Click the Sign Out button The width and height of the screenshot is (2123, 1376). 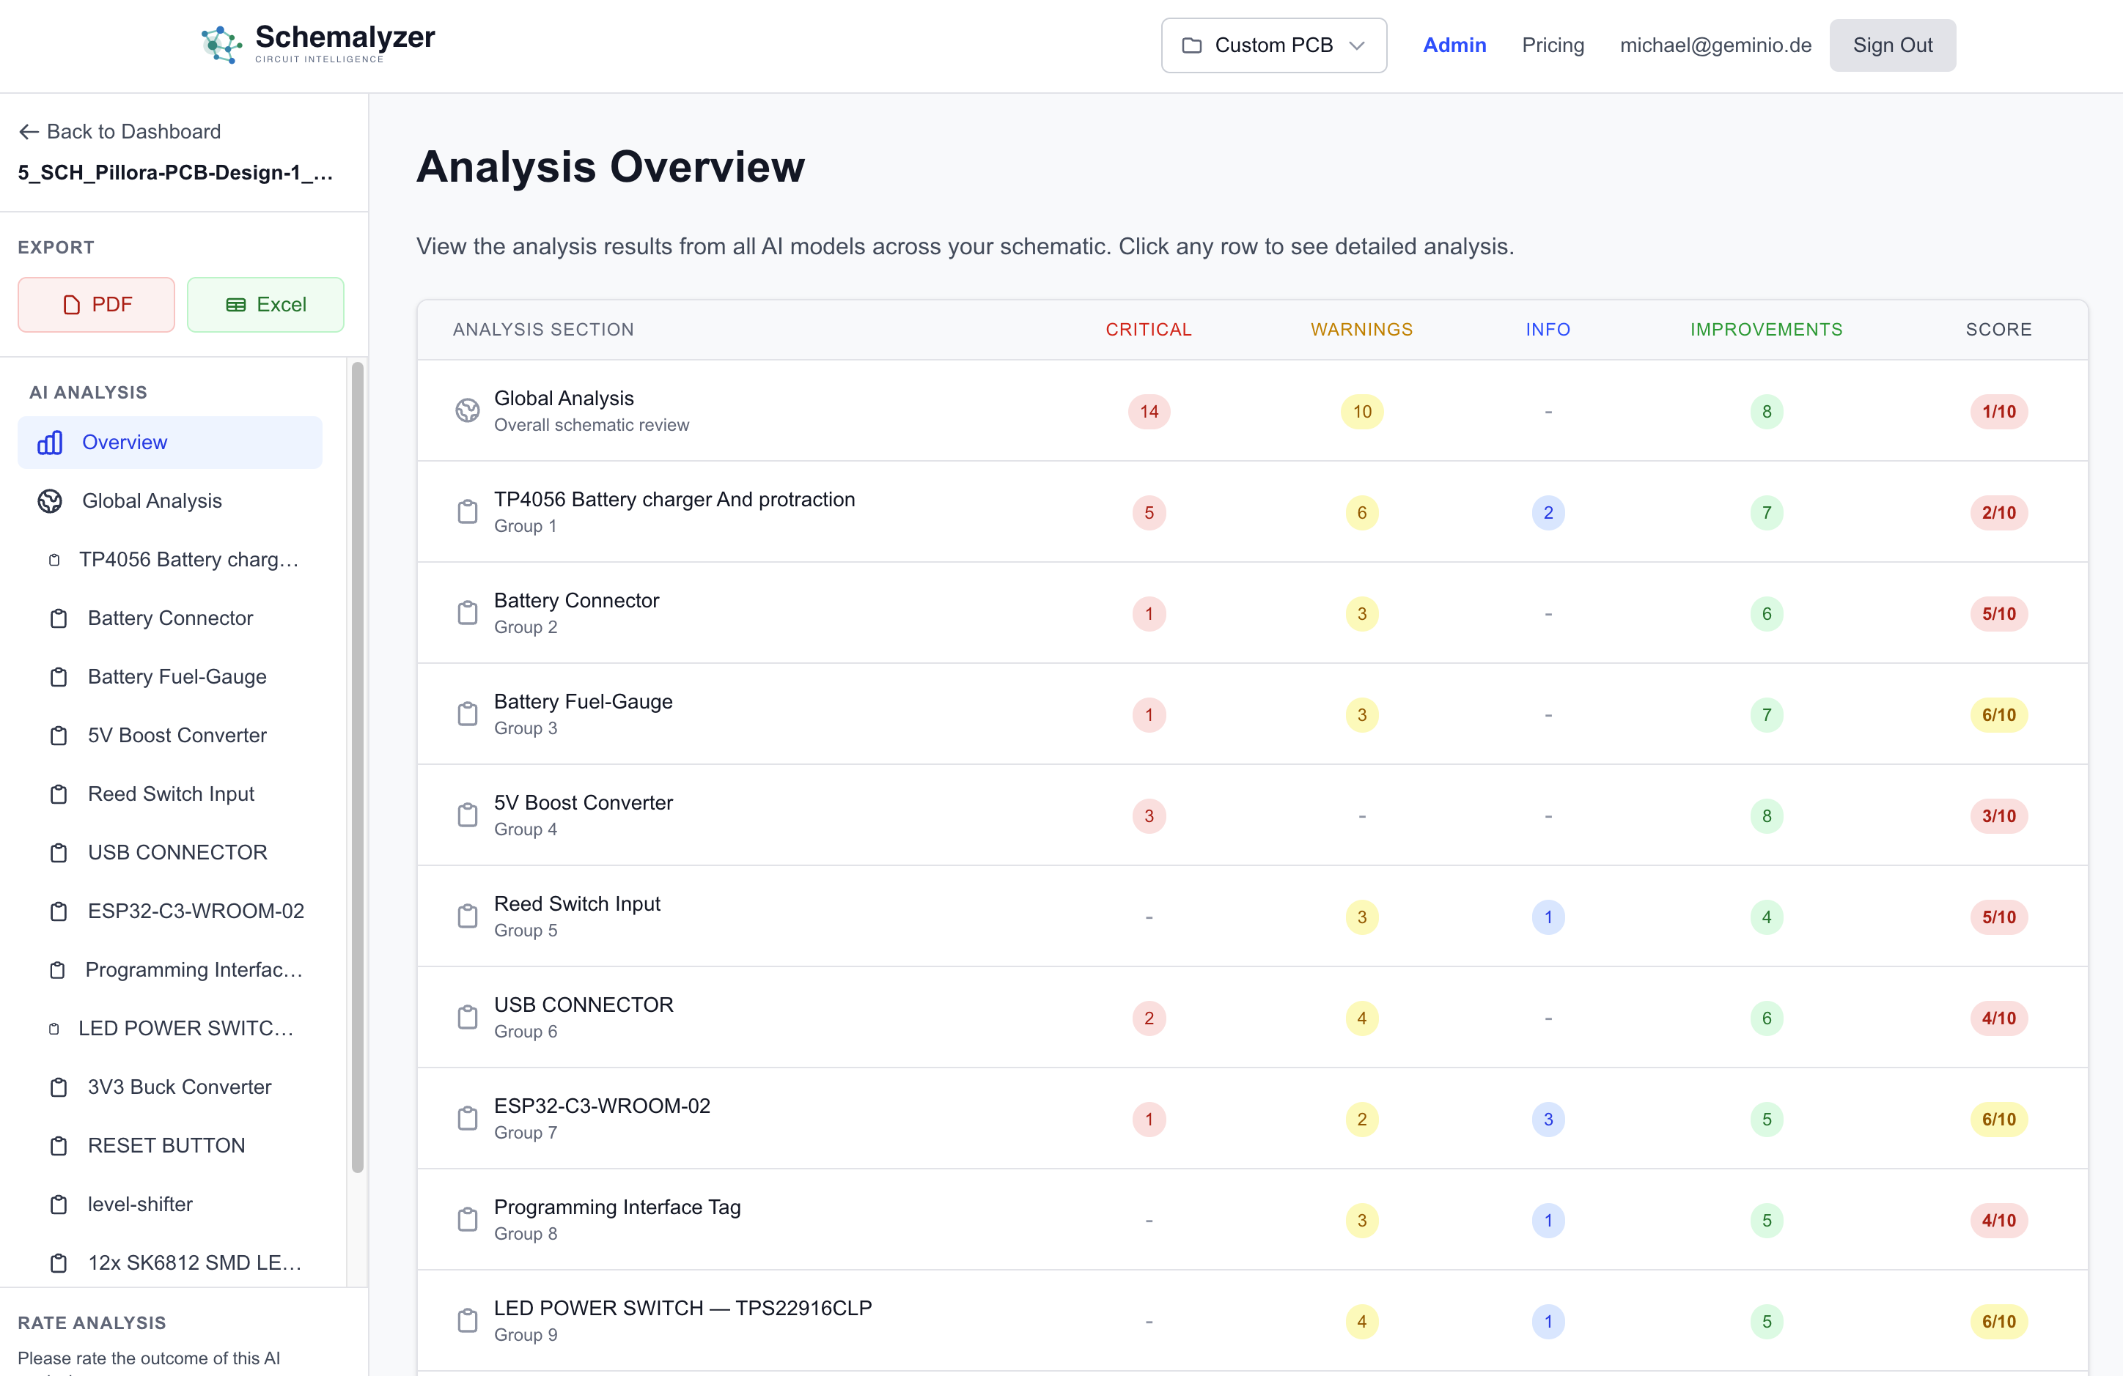[1892, 45]
